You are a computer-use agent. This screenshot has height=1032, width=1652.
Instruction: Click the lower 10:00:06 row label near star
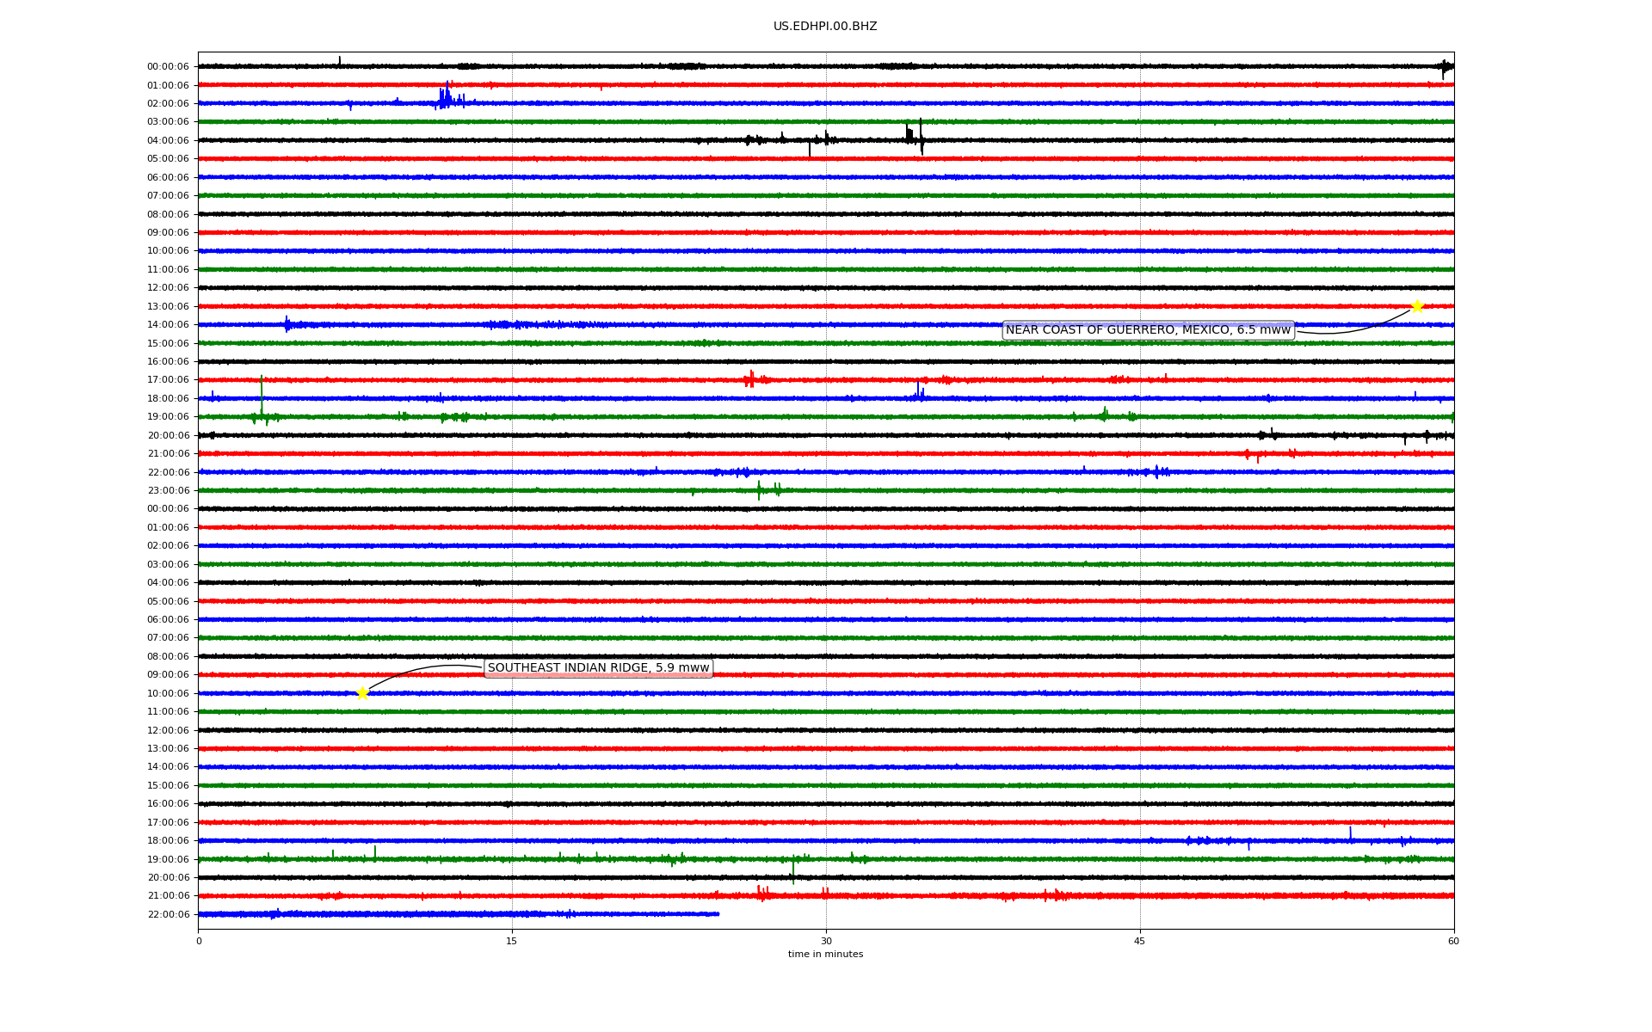click(x=168, y=694)
